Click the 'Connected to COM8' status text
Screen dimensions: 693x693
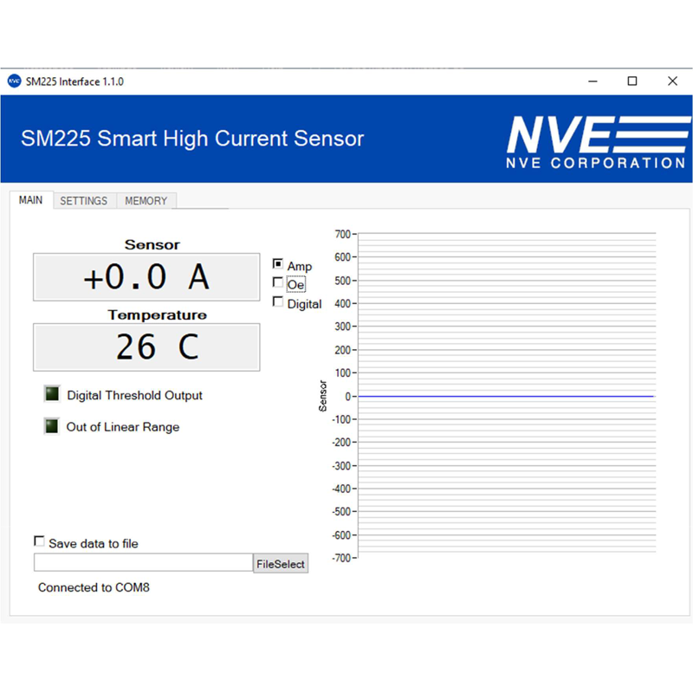(94, 587)
